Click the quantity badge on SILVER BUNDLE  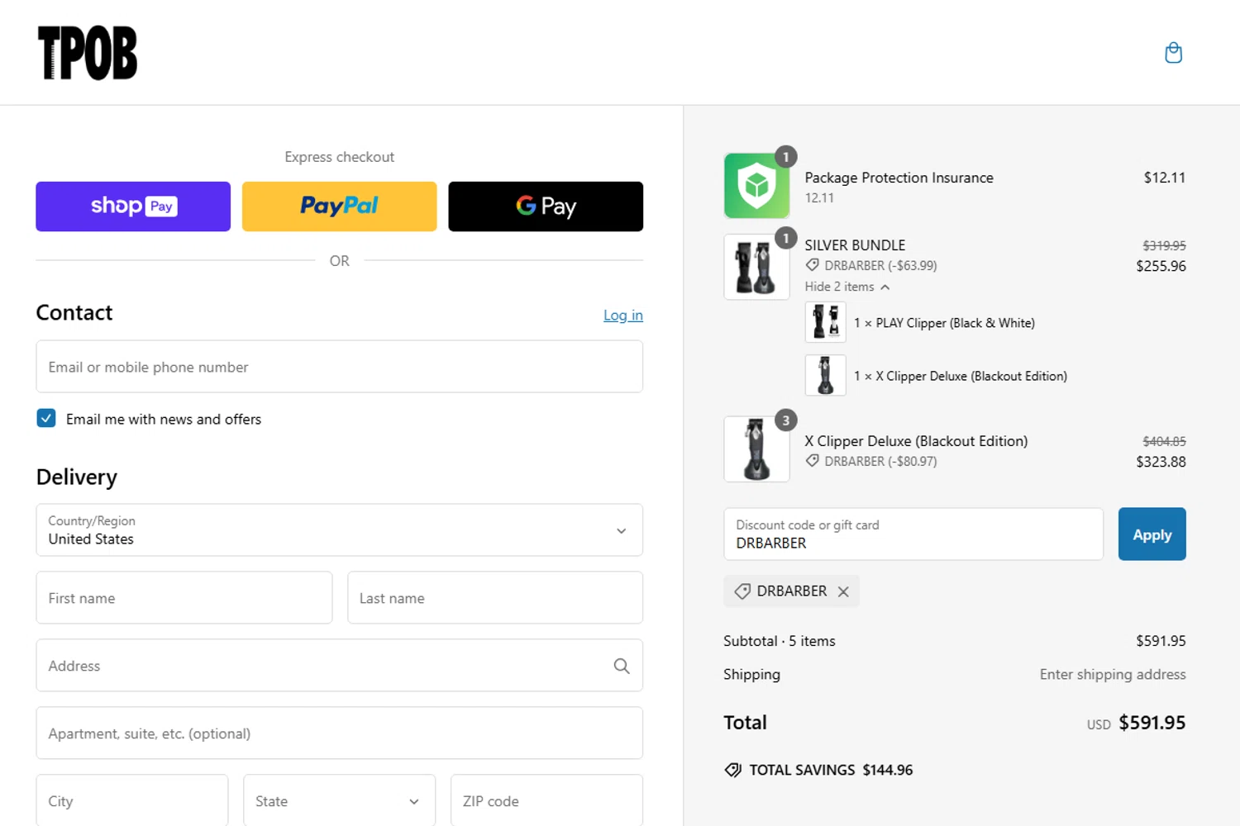pos(786,238)
